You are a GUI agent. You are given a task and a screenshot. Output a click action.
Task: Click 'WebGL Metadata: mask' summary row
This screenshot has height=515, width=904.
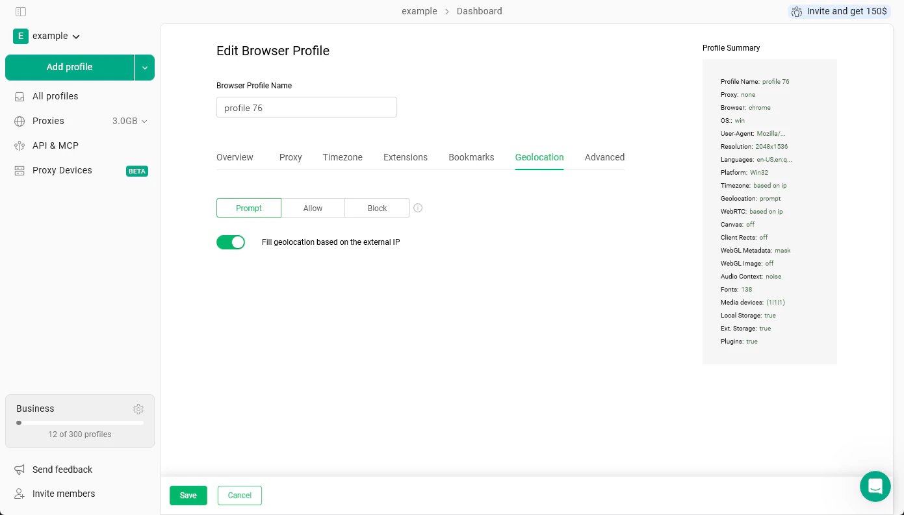pos(756,251)
